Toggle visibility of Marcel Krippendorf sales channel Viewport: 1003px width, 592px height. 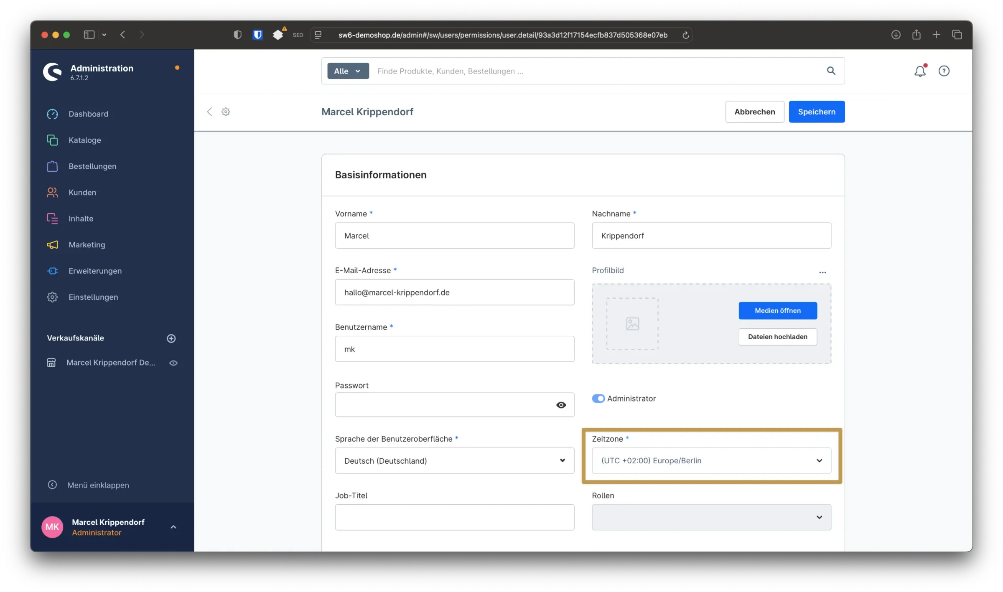click(173, 363)
